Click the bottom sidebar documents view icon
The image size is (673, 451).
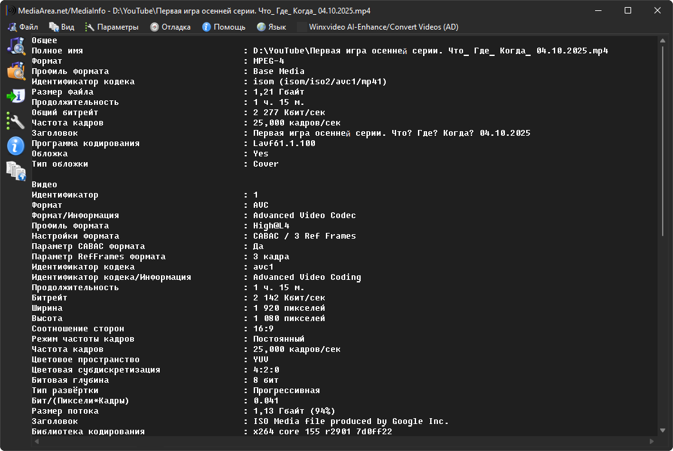[x=15, y=170]
